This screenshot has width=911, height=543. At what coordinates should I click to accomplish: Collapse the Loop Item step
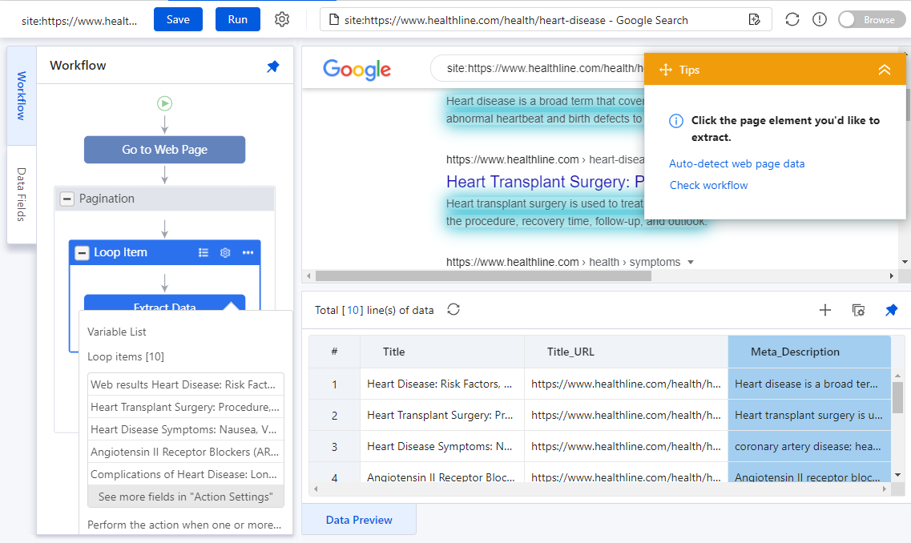83,252
